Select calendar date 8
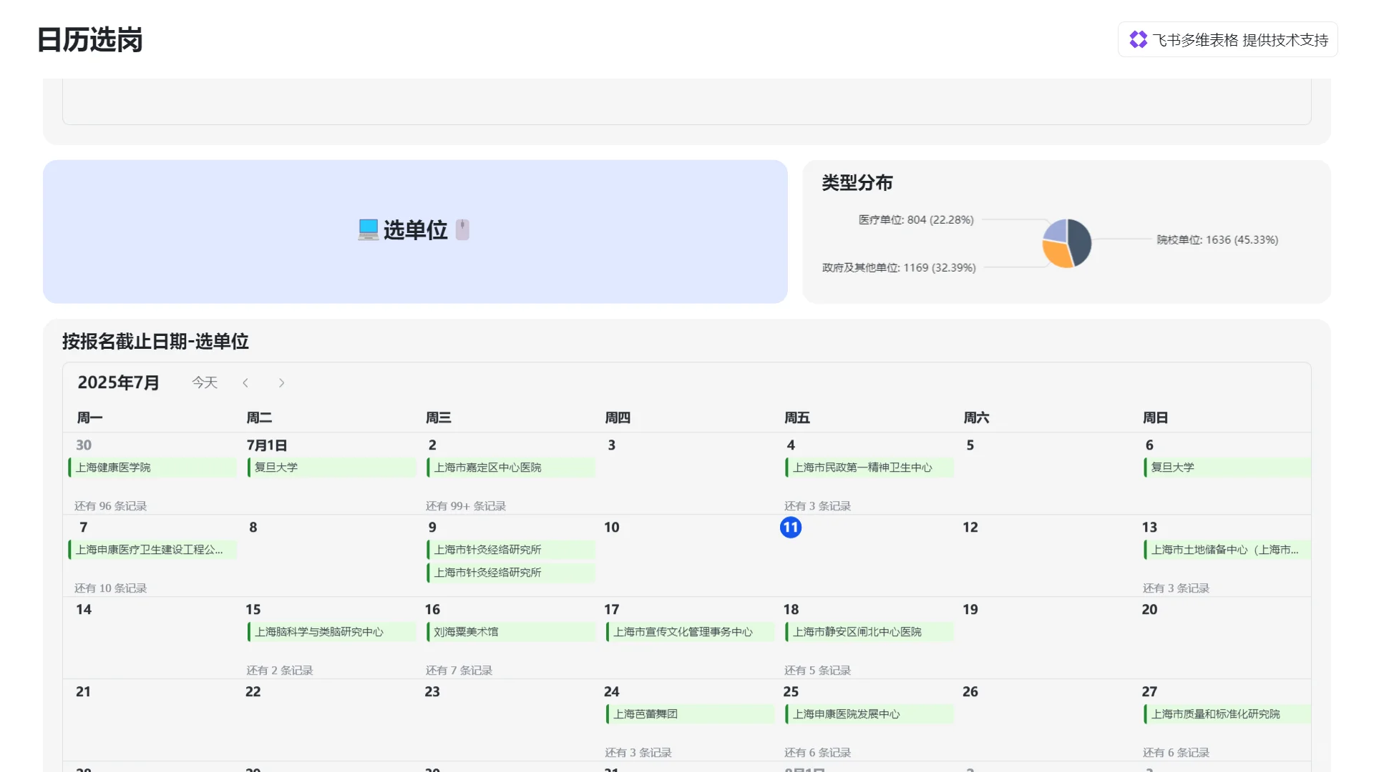This screenshot has height=772, width=1374. pyautogui.click(x=253, y=528)
